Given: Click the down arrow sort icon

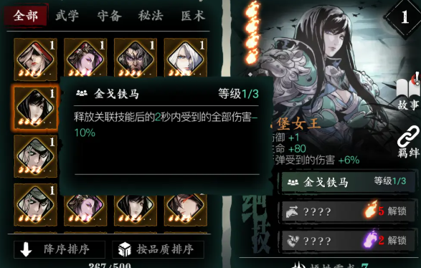Looking at the screenshot, I should point(26,250).
